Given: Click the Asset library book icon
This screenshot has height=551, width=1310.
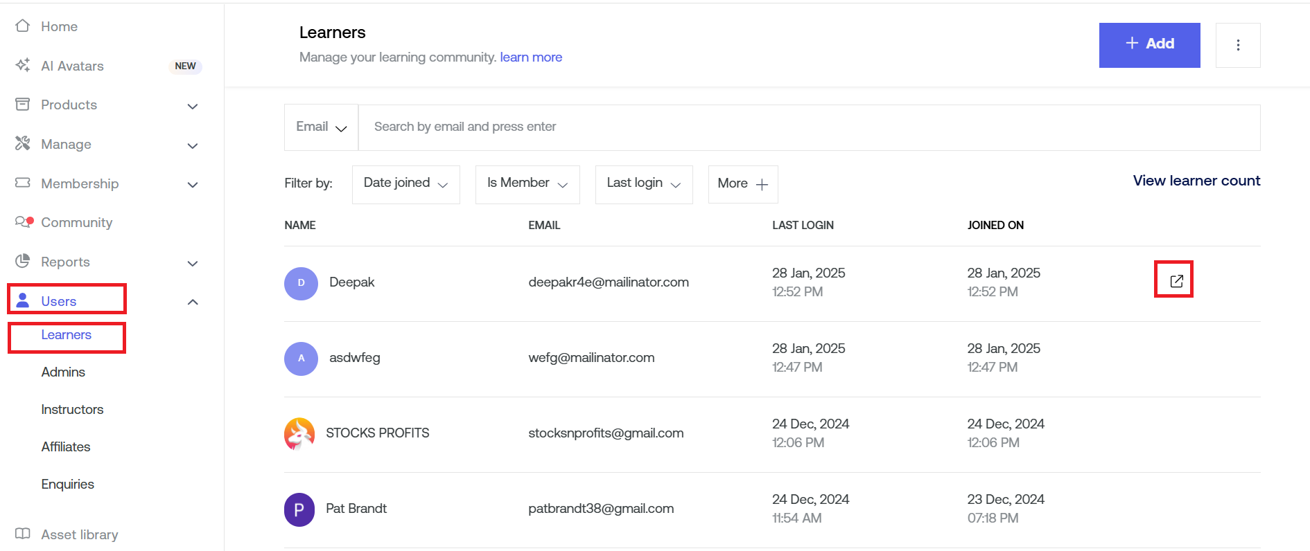Looking at the screenshot, I should 23,534.
